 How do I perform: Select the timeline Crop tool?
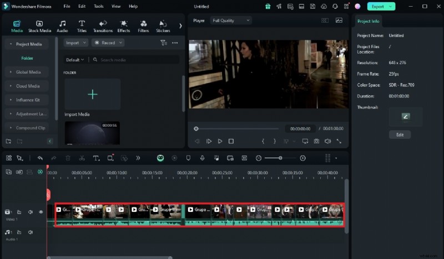[x=110, y=158]
